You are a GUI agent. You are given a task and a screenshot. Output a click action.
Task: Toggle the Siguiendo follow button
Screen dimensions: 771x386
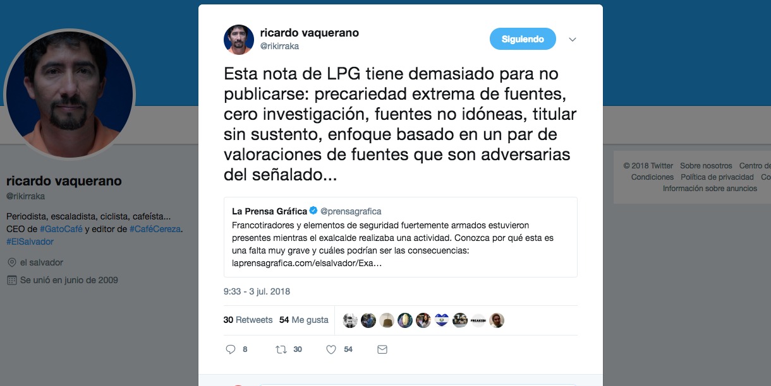pyautogui.click(x=523, y=39)
